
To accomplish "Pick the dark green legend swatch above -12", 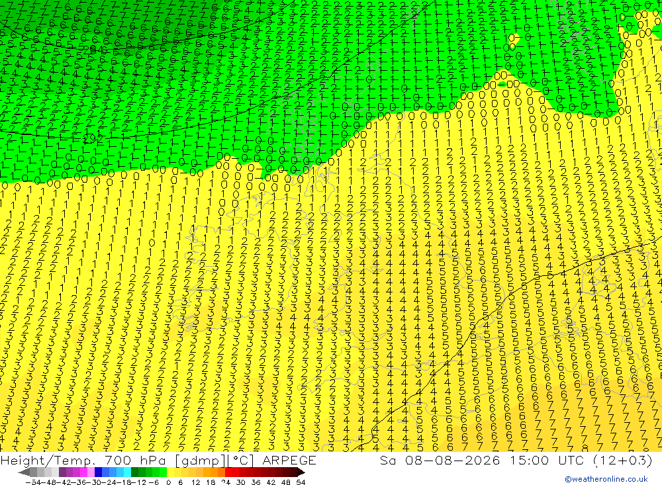I will coord(134,472).
